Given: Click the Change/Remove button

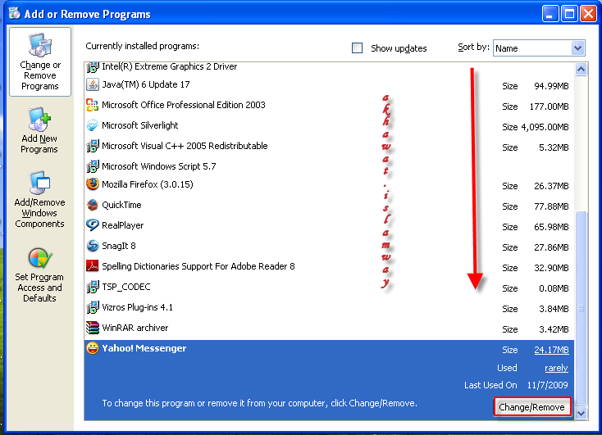Looking at the screenshot, I should pos(532,407).
